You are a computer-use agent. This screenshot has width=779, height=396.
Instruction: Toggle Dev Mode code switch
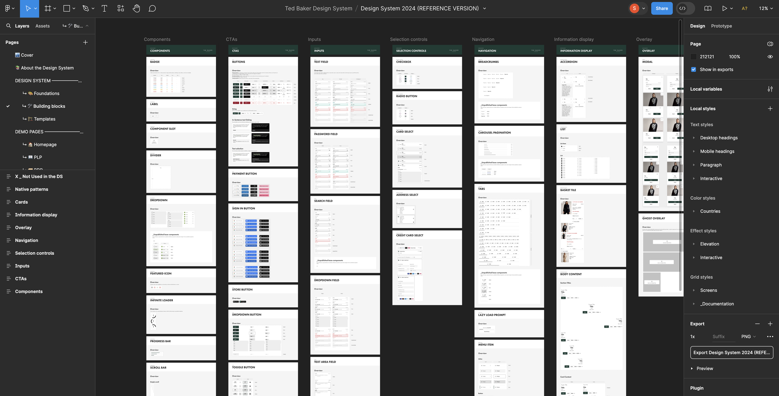point(685,8)
